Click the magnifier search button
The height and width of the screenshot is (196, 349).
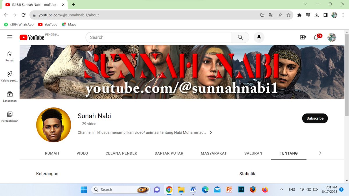coord(240,37)
